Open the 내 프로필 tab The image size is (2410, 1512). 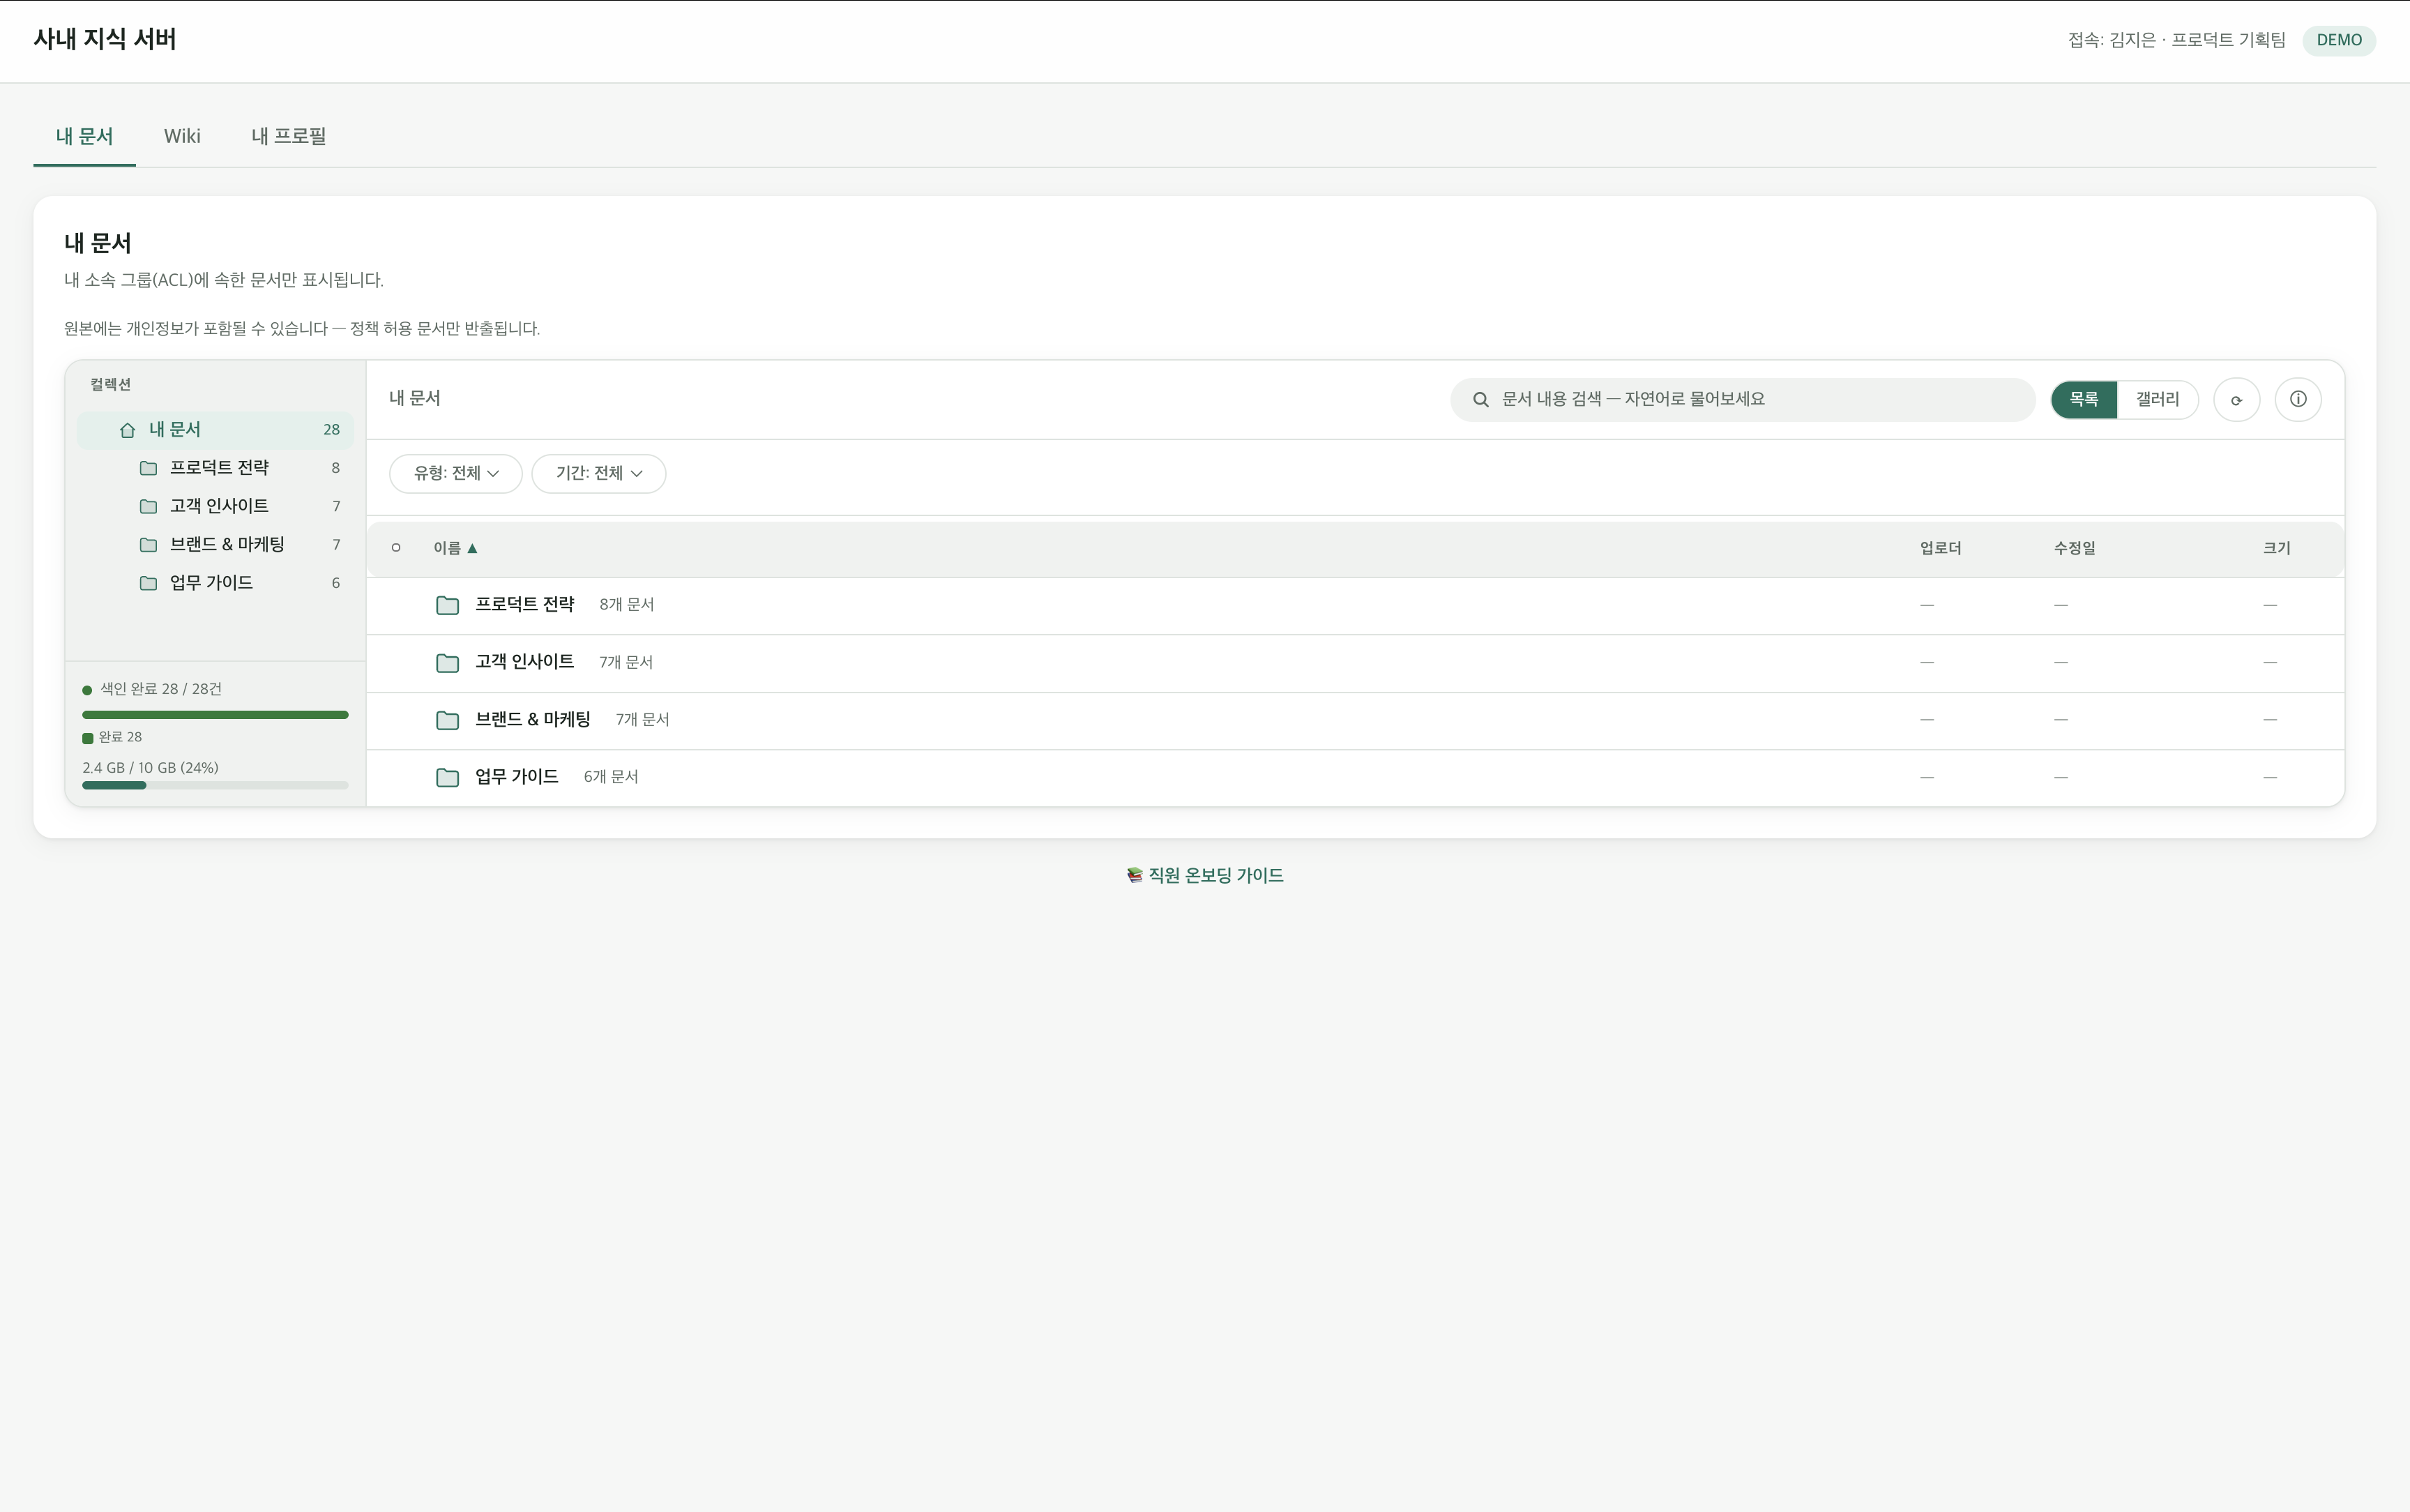288,136
